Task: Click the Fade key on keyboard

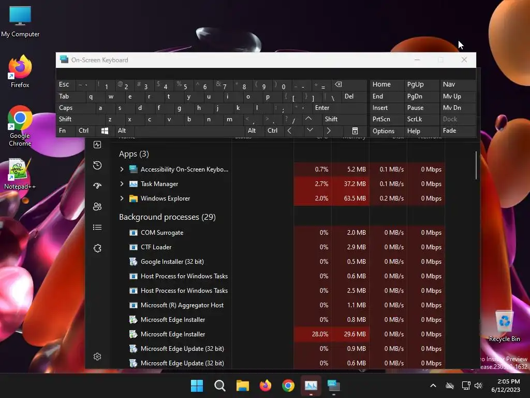Action: pyautogui.click(x=458, y=131)
